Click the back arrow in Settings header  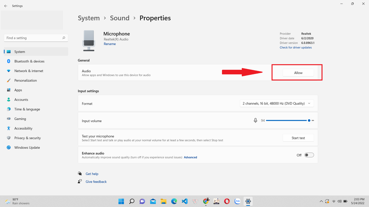pos(6,6)
